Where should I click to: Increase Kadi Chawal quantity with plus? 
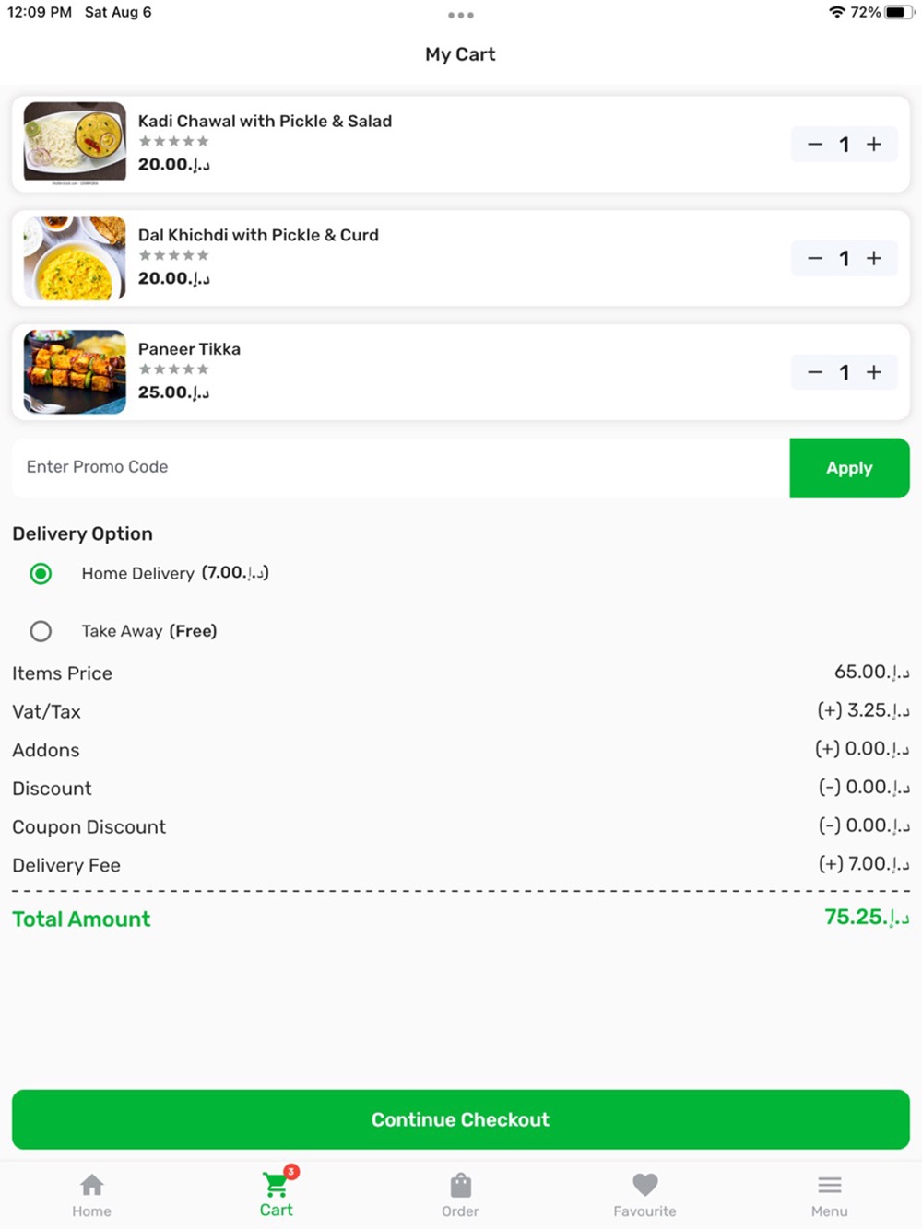click(x=874, y=145)
